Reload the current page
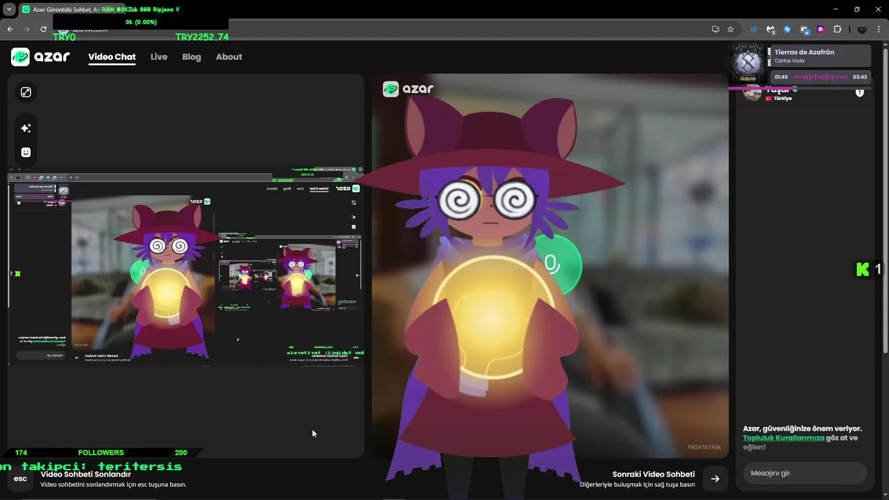Screen dimensions: 889x500 (43, 29)
